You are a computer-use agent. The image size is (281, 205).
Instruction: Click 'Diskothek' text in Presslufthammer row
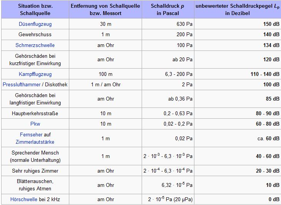coord(56,84)
